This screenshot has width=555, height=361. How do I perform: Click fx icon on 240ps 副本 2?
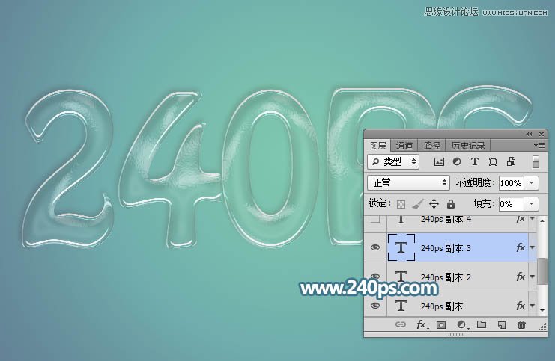pos(521,277)
